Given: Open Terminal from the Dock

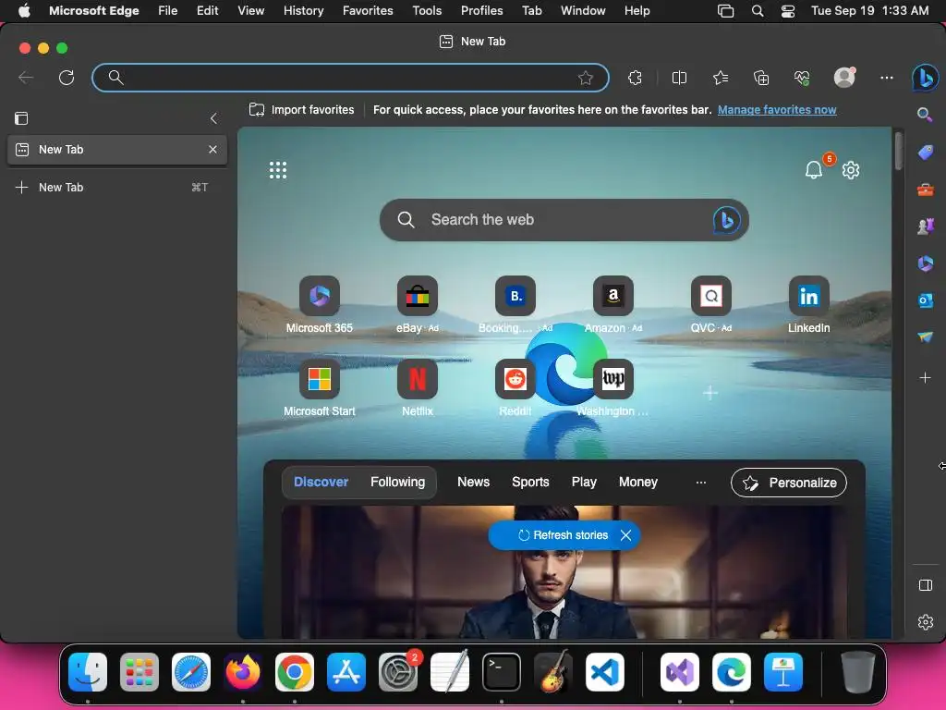Looking at the screenshot, I should coord(502,672).
